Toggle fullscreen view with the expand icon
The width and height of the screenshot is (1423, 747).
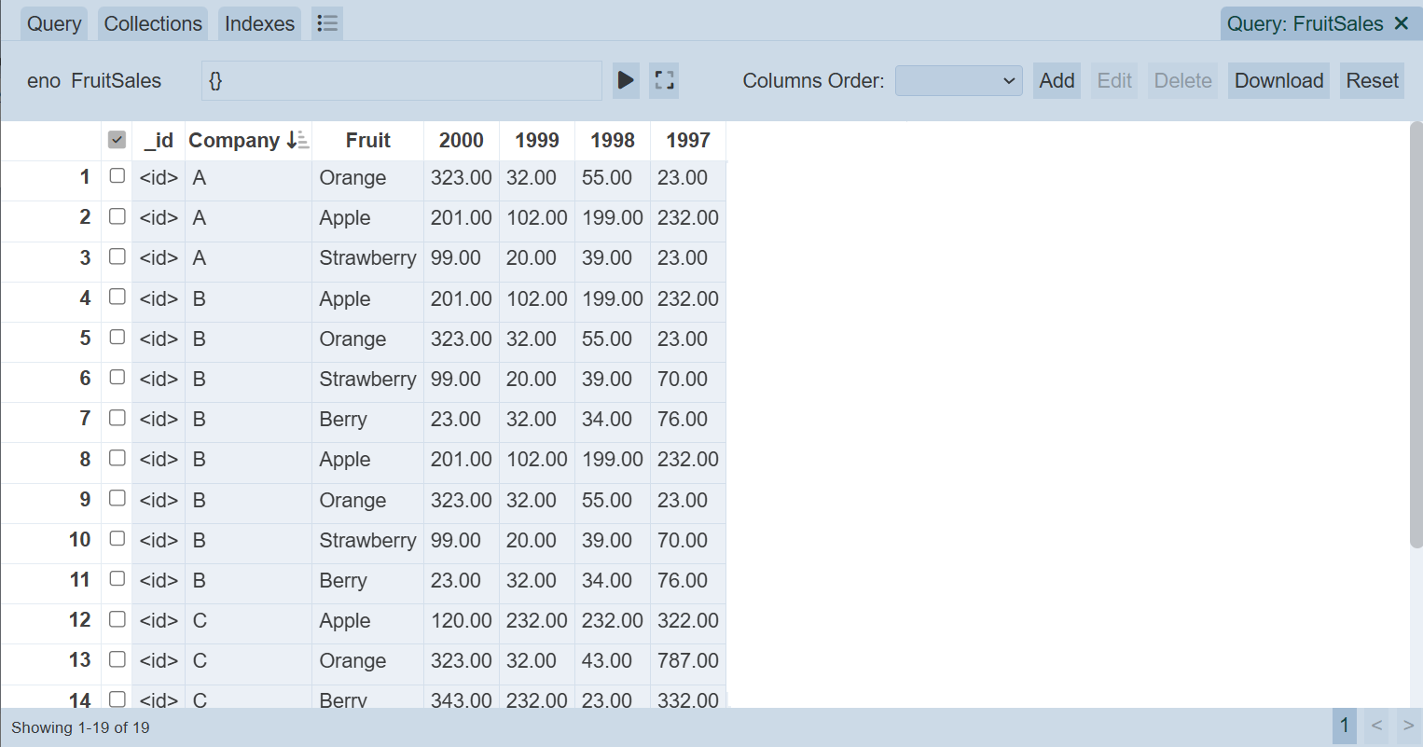(664, 81)
